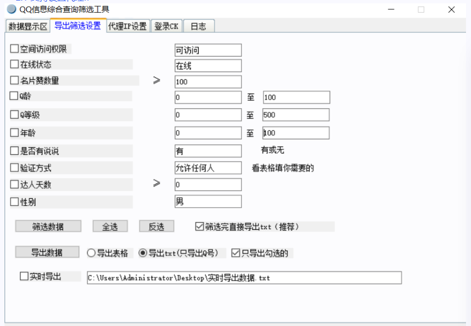Enable the 空间访问权限 filter checkbox
Viewport: 471px width, 326px height.
coord(14,49)
